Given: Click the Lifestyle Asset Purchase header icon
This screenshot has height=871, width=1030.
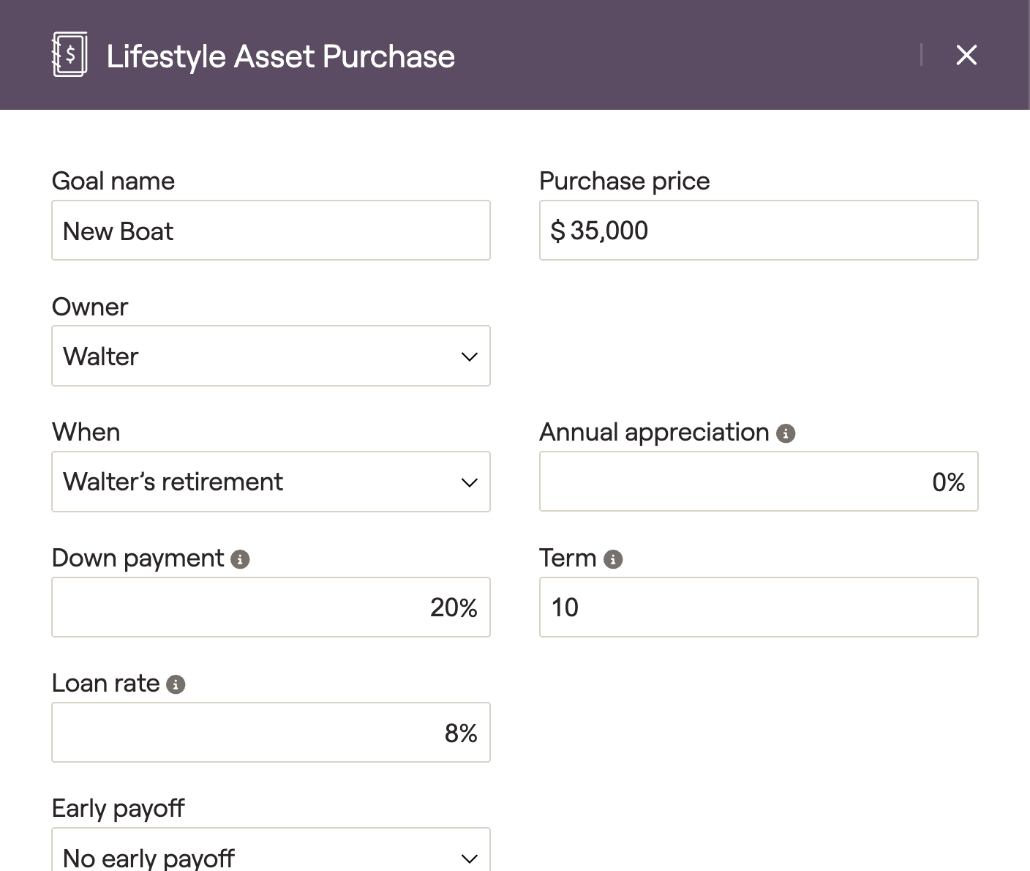Looking at the screenshot, I should [x=69, y=55].
